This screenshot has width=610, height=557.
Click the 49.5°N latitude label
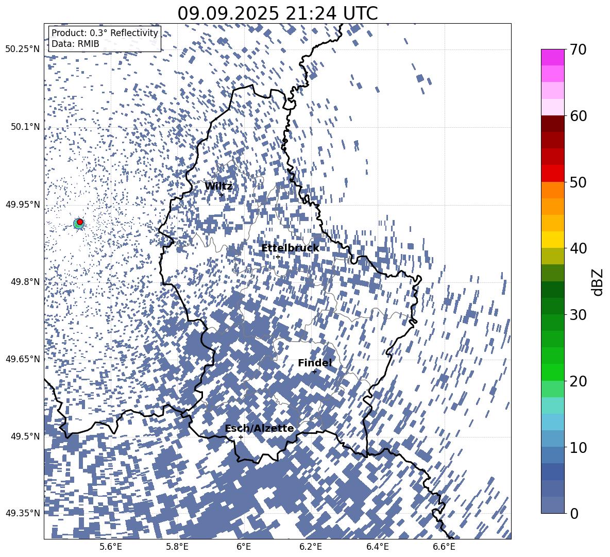(25, 436)
